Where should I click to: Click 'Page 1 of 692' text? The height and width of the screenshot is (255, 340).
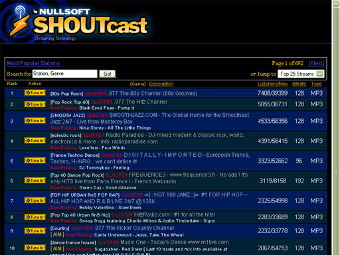288,63
